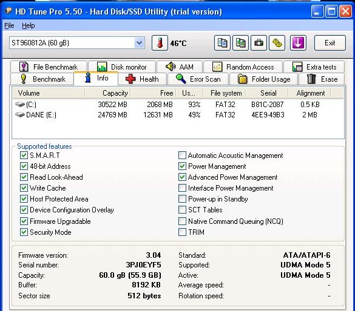Image resolution: width=355 pixels, height=311 pixels.
Task: Select the DANE (E:) volume row
Action: [x=178, y=115]
